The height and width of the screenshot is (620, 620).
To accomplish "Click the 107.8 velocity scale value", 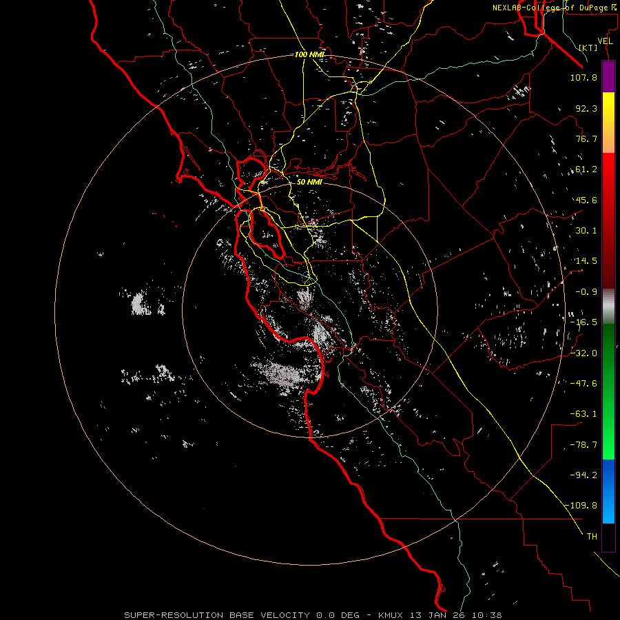I will (583, 77).
